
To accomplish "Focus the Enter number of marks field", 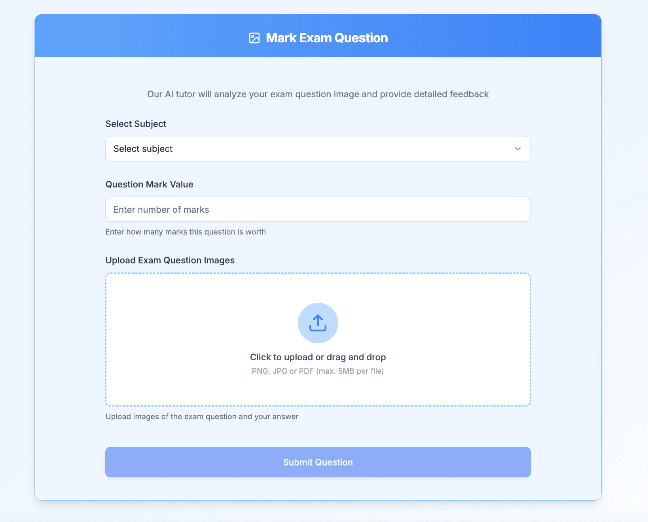I will 318,209.
